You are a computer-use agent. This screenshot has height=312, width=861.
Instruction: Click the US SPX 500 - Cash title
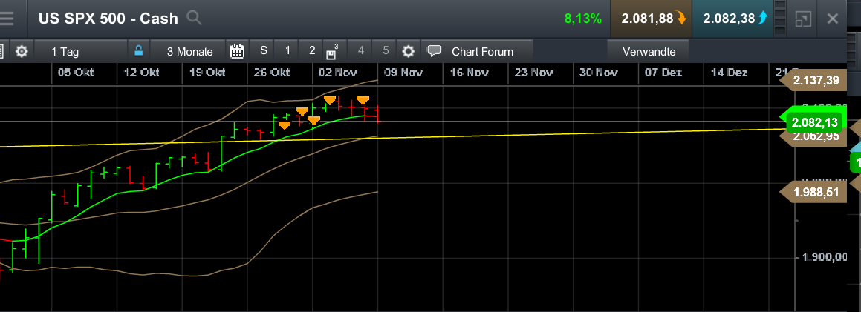coord(108,18)
